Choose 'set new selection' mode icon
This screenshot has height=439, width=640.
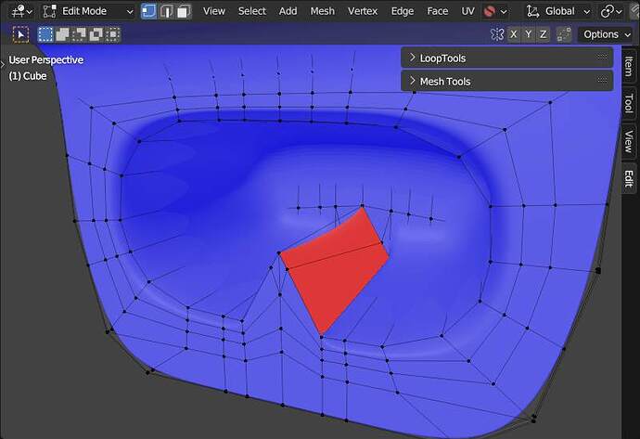click(45, 34)
